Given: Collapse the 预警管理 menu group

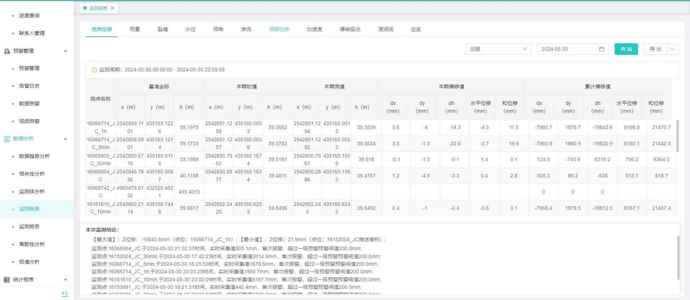Looking at the screenshot, I should 65,51.
